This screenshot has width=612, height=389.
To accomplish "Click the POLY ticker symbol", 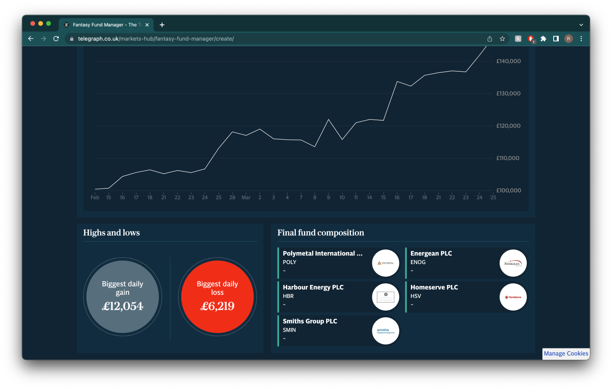I will 289,262.
